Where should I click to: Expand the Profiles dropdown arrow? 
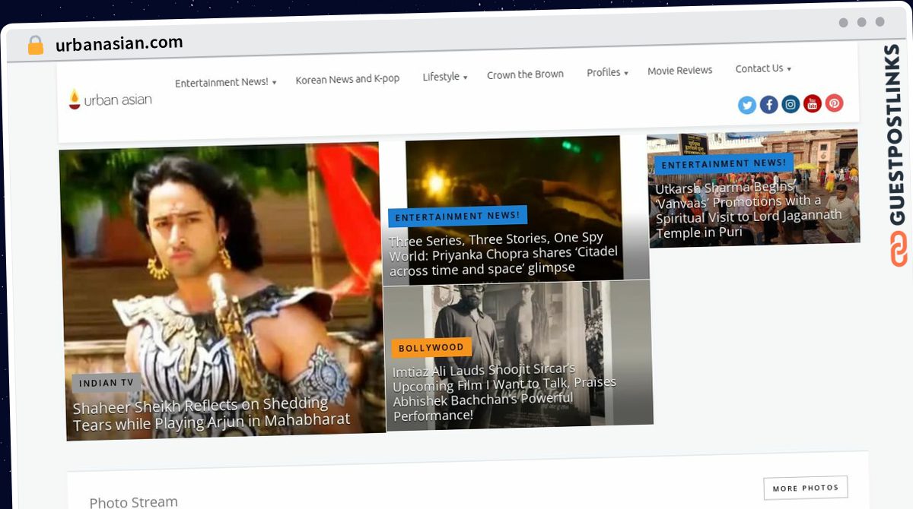point(626,73)
